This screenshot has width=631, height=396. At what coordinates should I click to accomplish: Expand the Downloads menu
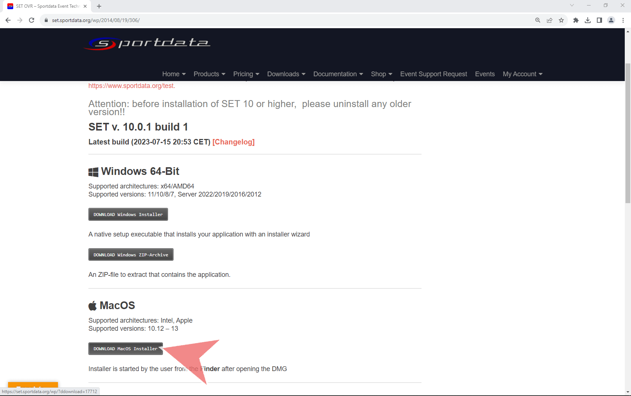tap(286, 74)
